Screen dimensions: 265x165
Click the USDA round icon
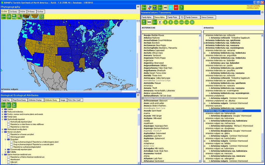(x=176, y=22)
